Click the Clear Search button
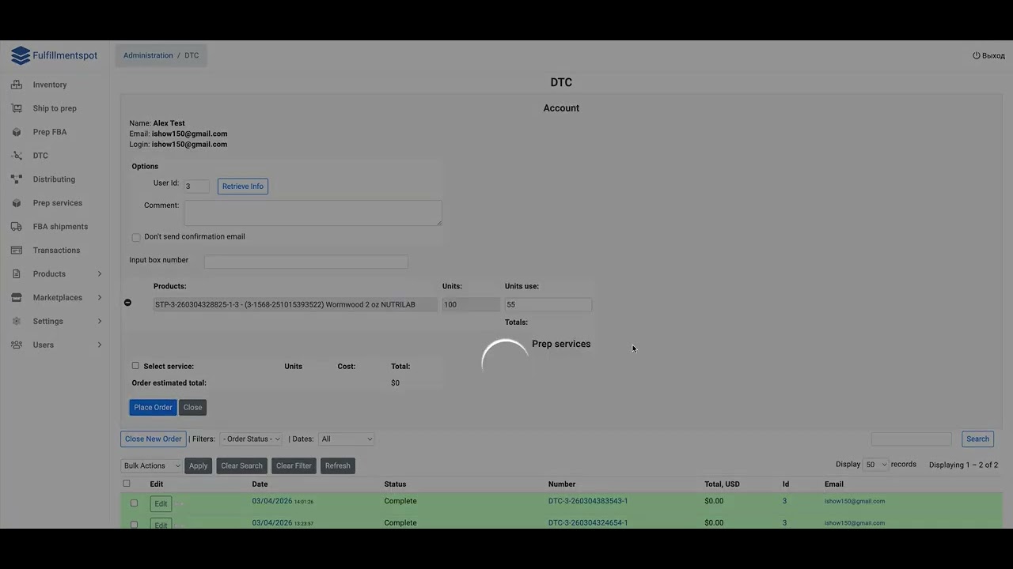The width and height of the screenshot is (1013, 569). 241,466
